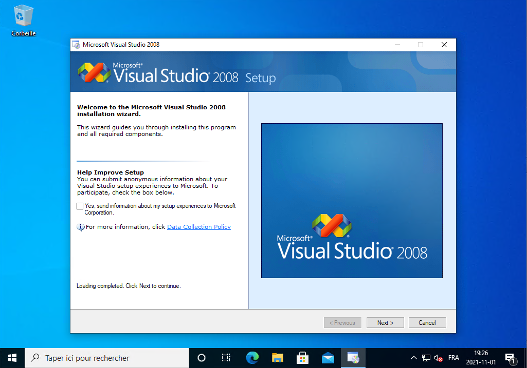Open the Mail app from the taskbar
Image resolution: width=527 pixels, height=368 pixels.
point(328,358)
